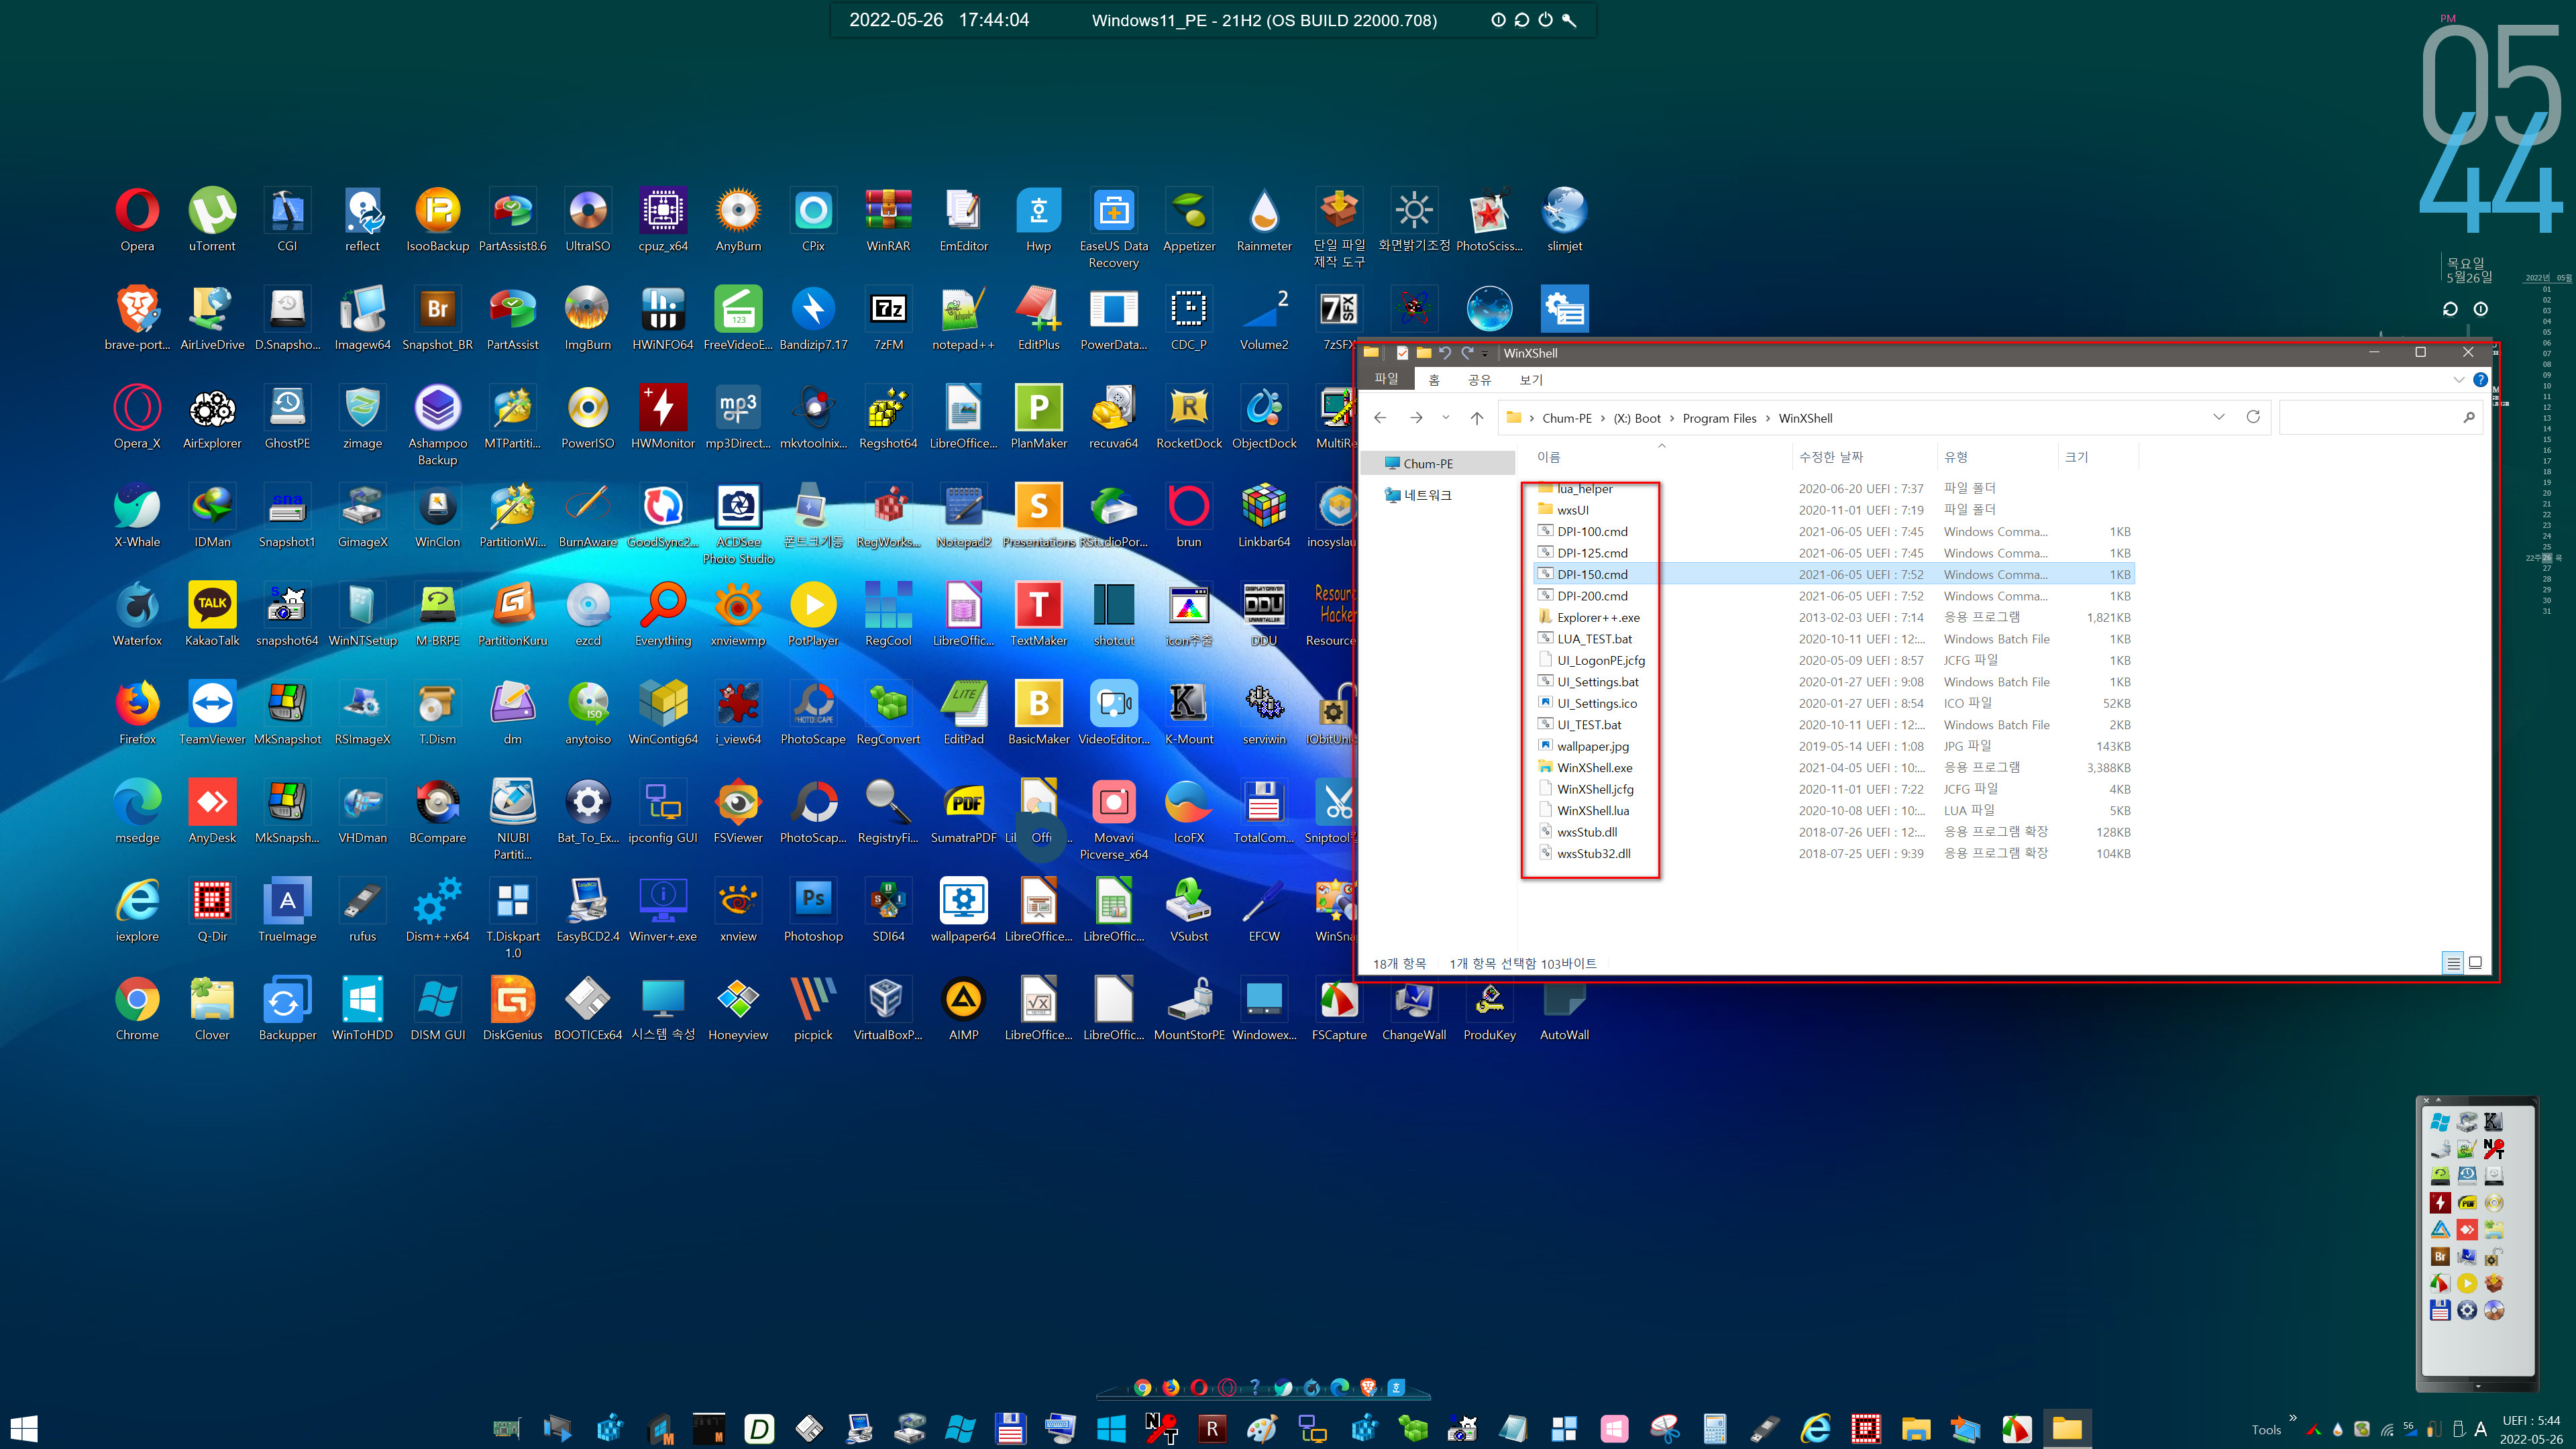Select WinXShell.exe in file list
Viewport: 2576px width, 1449px height.
click(1594, 767)
